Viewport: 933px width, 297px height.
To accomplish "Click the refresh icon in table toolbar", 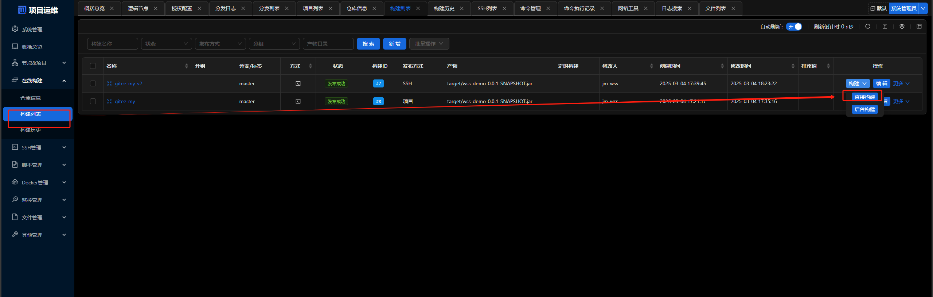I will pos(867,27).
